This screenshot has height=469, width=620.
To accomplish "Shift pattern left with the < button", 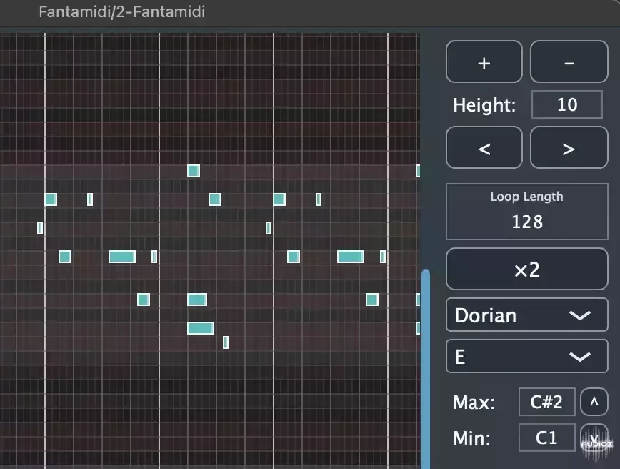I will (484, 147).
